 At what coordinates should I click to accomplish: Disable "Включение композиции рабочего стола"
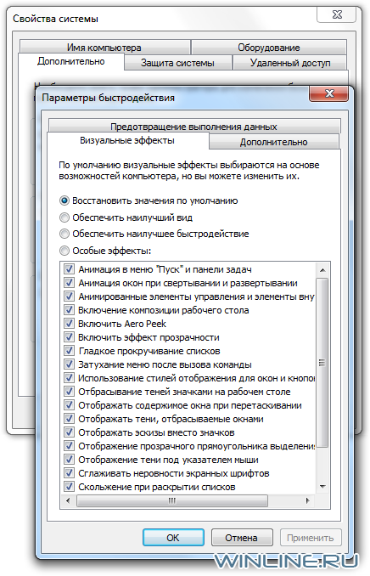click(69, 310)
